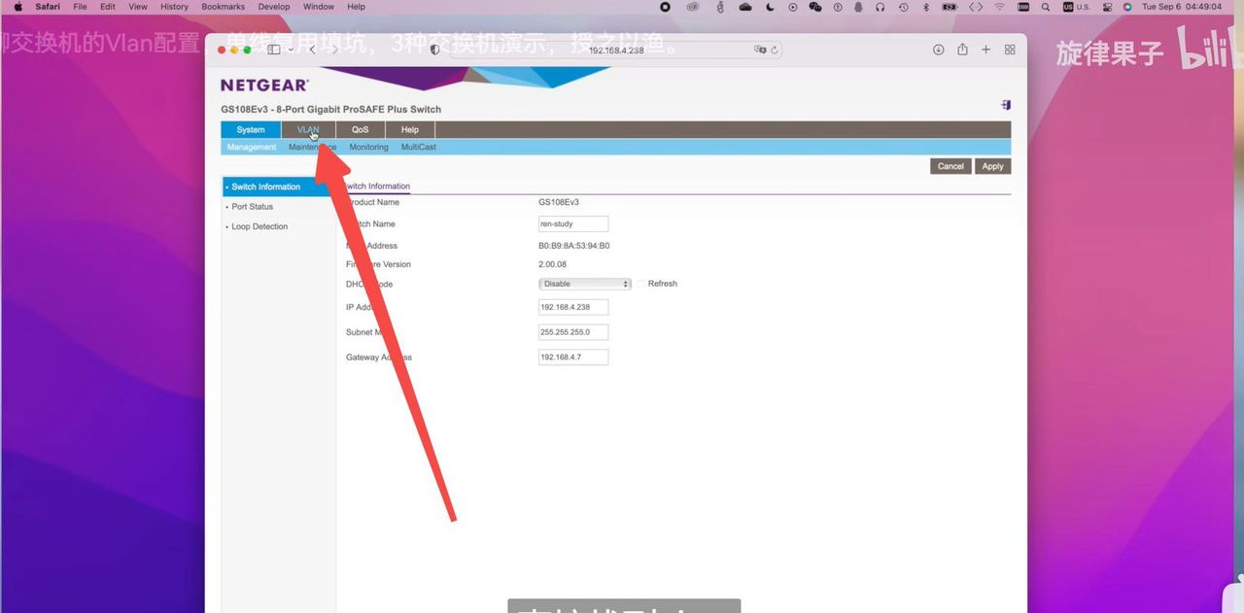Open the U.S. input source menu

[1077, 7]
